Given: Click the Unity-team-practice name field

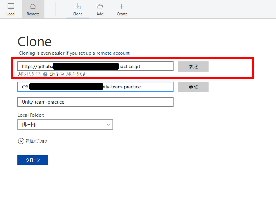Looking at the screenshot, I should [95, 102].
